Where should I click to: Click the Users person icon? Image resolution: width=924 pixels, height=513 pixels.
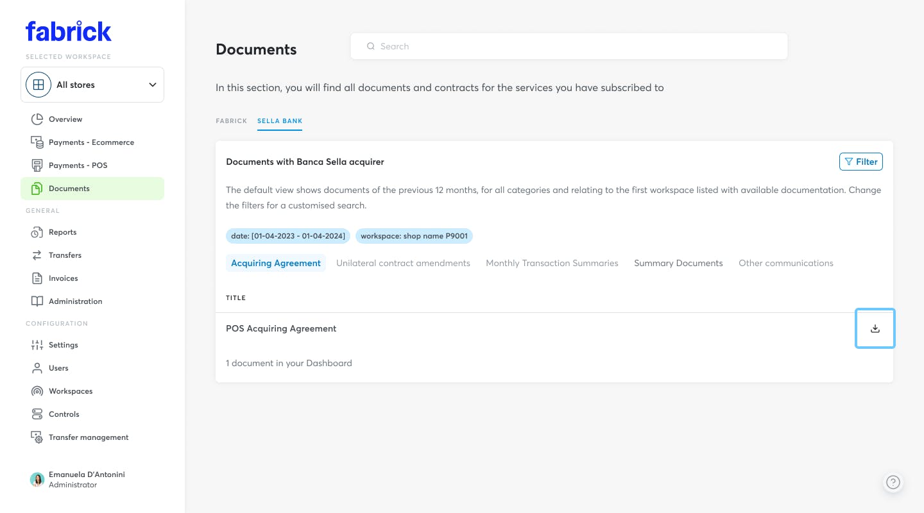point(37,368)
